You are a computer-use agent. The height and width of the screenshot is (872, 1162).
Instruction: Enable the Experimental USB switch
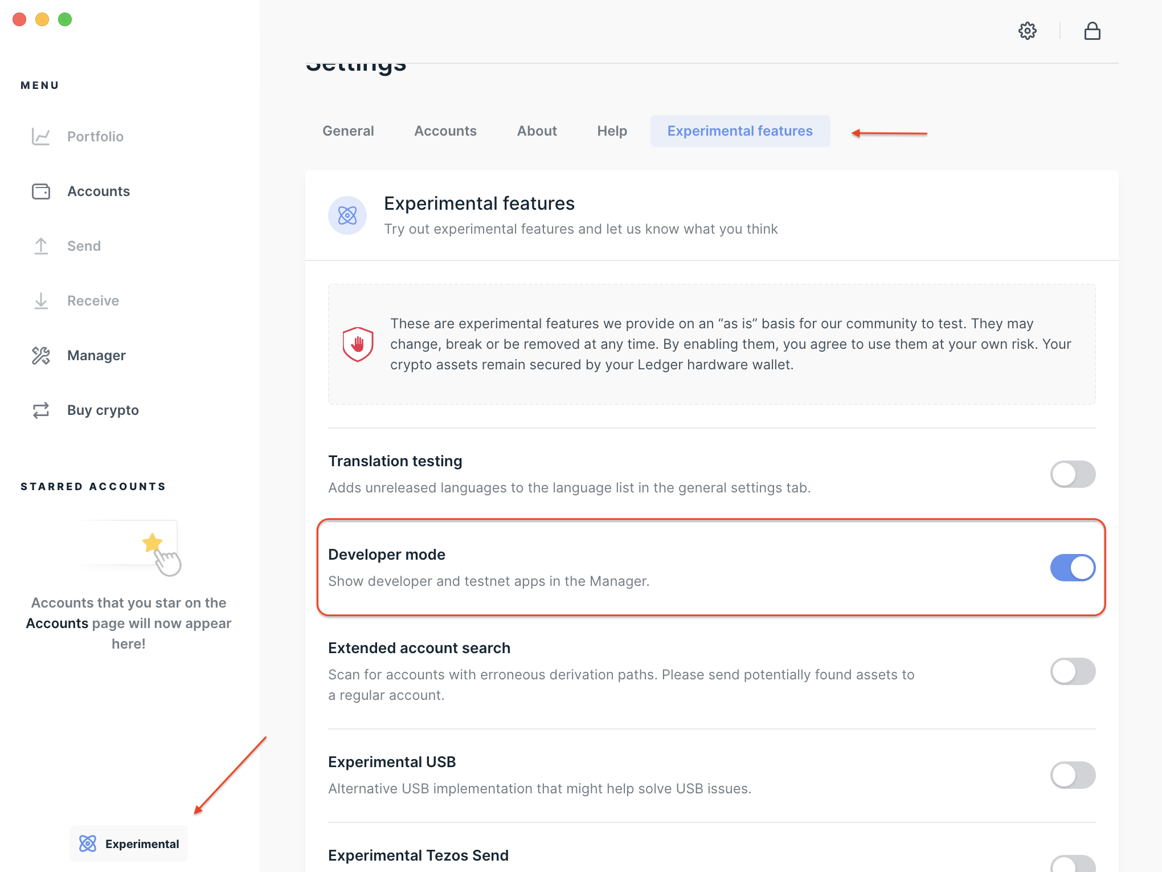[1073, 775]
